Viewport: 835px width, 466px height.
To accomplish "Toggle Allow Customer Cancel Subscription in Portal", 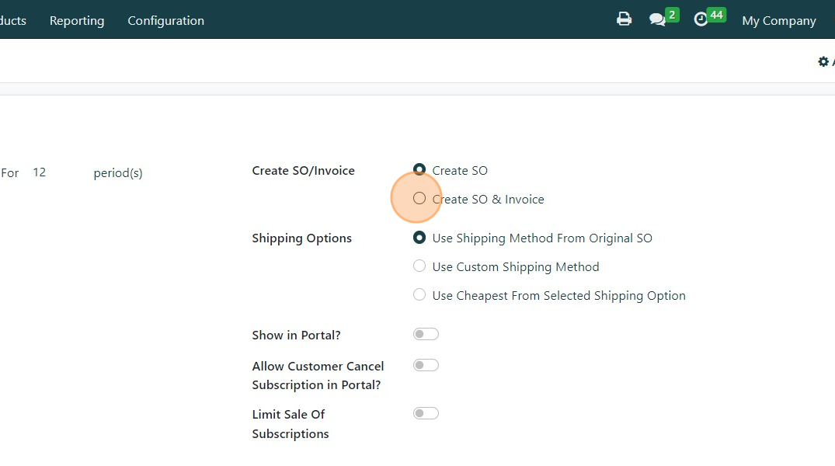I will [x=426, y=365].
